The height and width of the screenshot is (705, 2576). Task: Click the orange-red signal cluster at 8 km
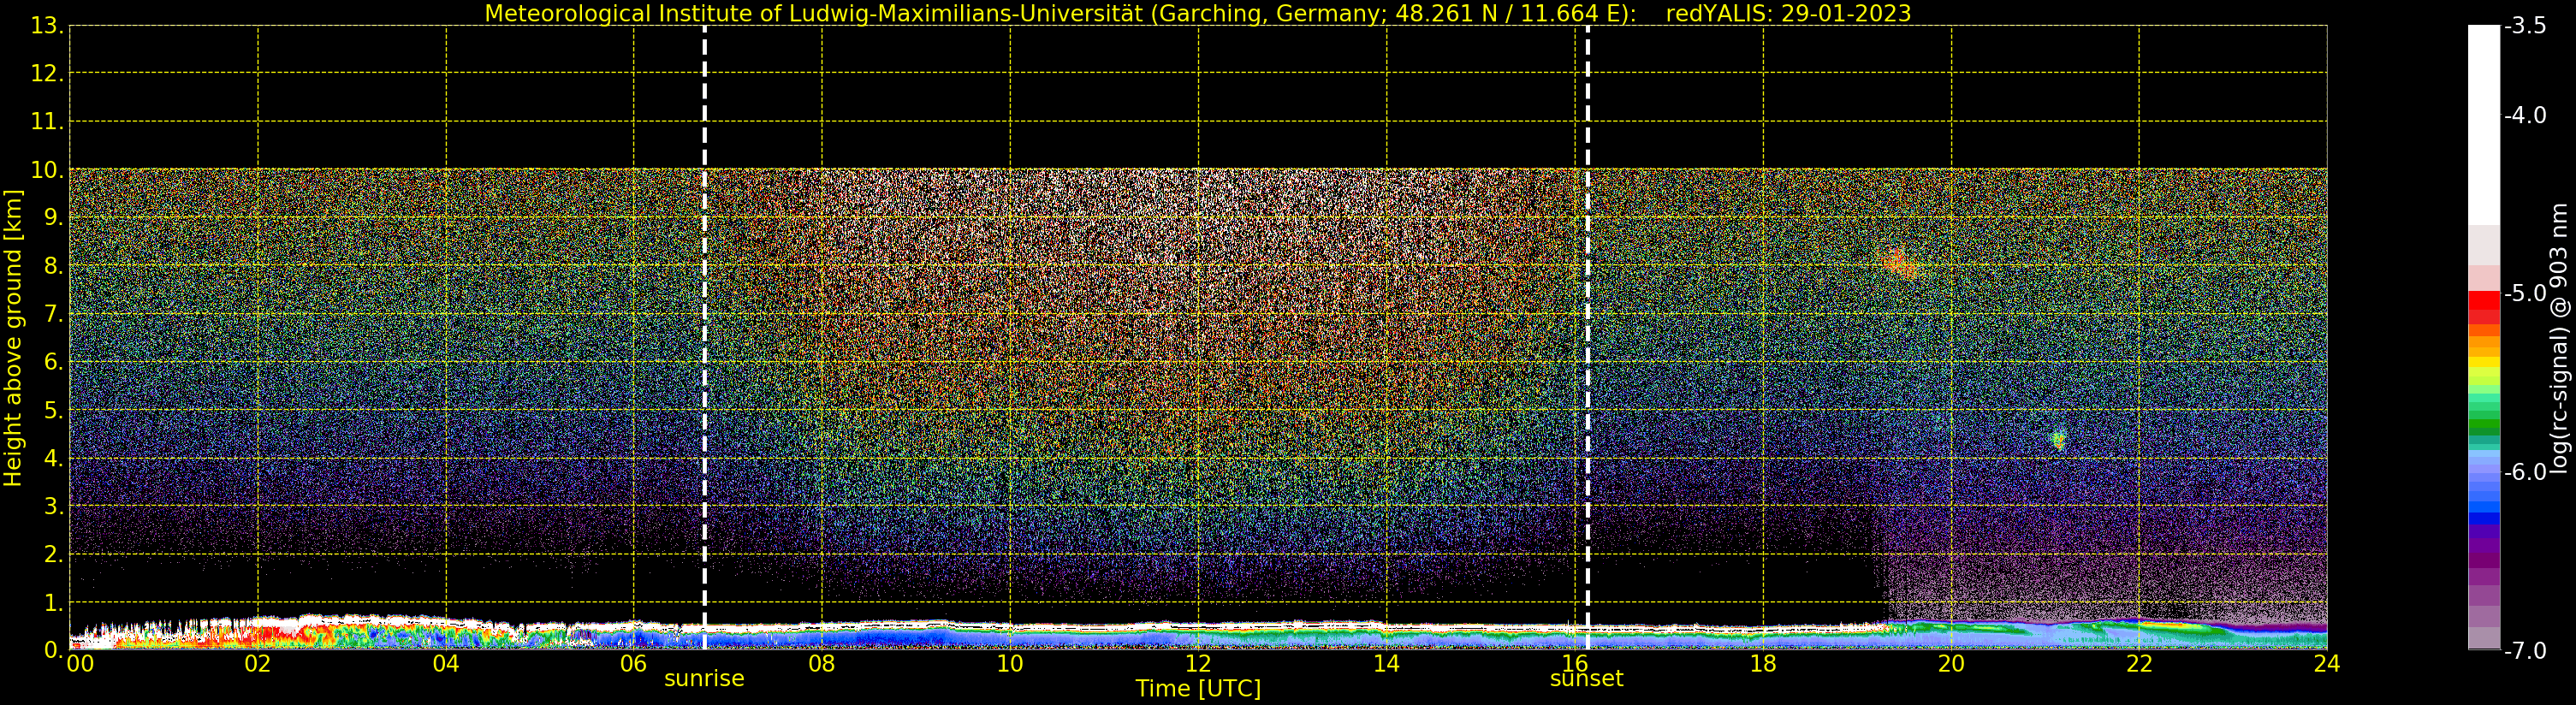1899,263
